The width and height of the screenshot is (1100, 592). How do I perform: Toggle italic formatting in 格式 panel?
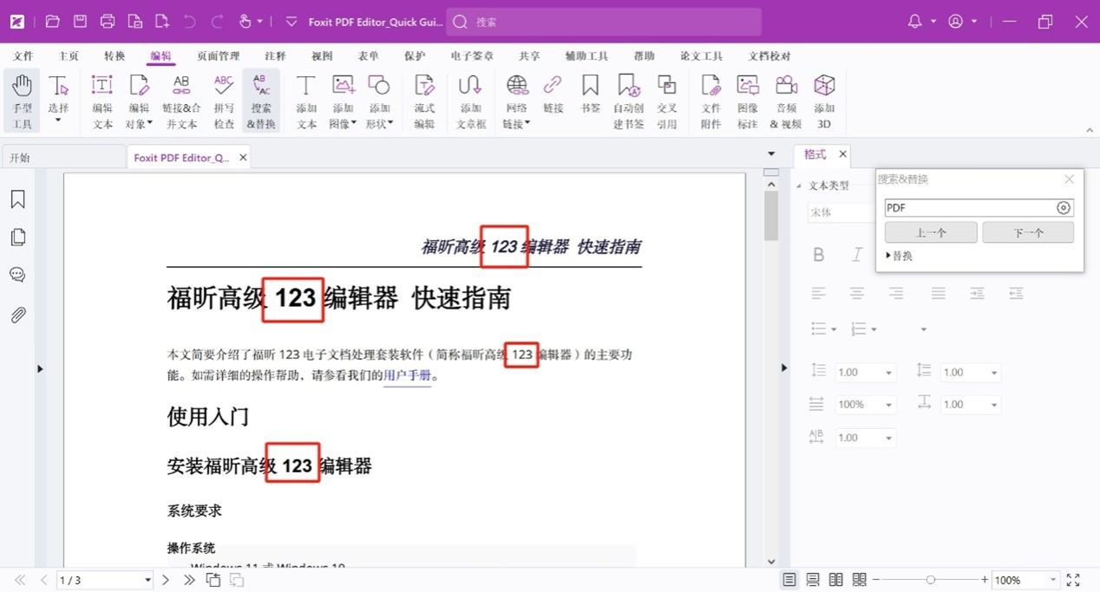tap(857, 255)
